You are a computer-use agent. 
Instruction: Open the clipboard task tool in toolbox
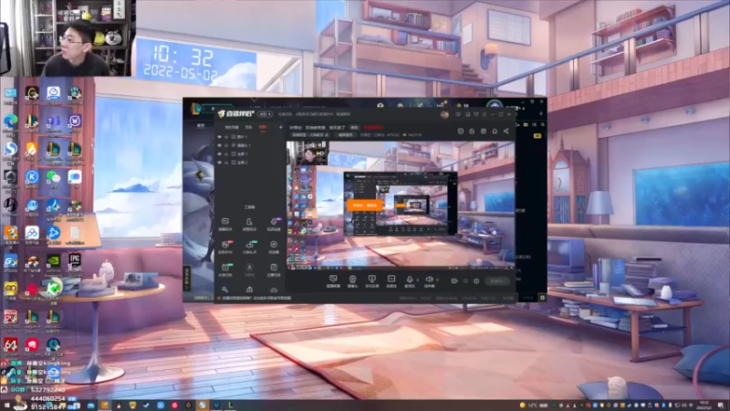[x=274, y=269]
